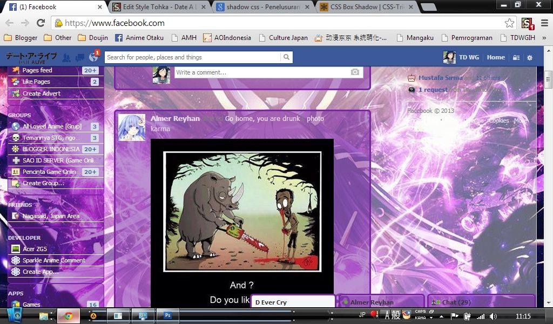Open the Anime Otaku bookmark
The width and height of the screenshot is (553, 324).
(140, 38)
